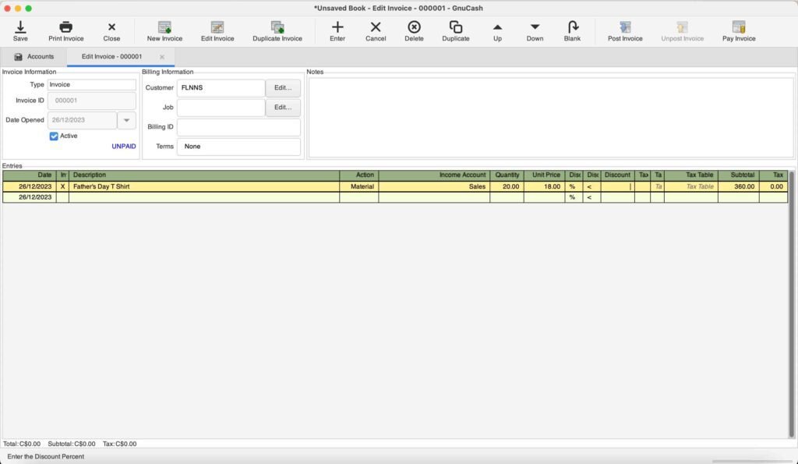Open Print Invoice from the toolbar
This screenshot has width=798, height=464.
pyautogui.click(x=65, y=30)
